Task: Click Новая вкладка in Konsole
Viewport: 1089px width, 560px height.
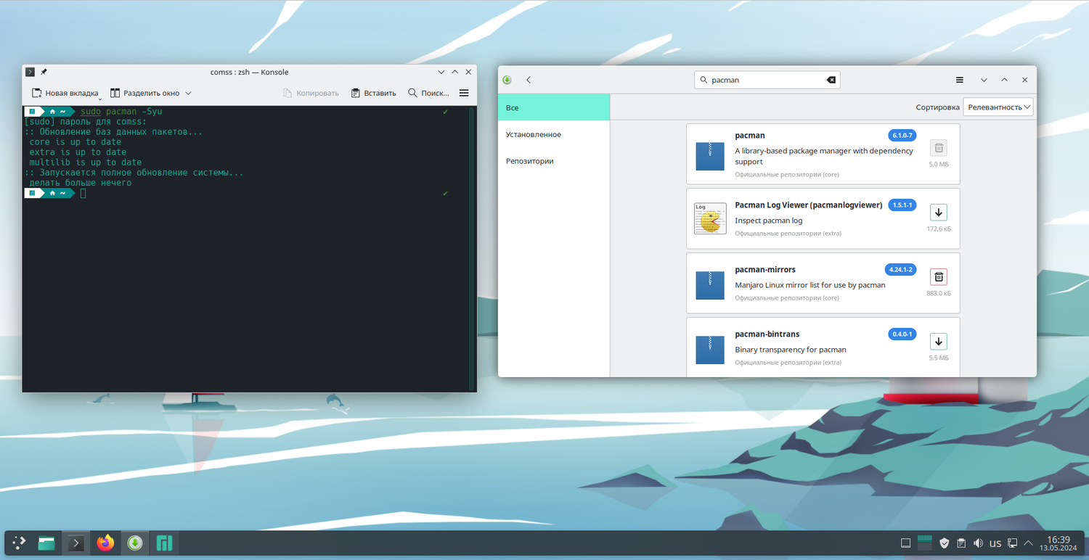Action: pyautogui.click(x=65, y=93)
